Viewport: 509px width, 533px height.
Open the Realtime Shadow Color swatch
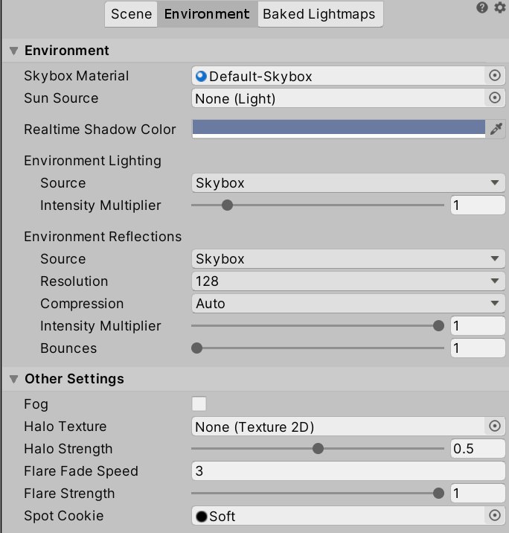339,129
